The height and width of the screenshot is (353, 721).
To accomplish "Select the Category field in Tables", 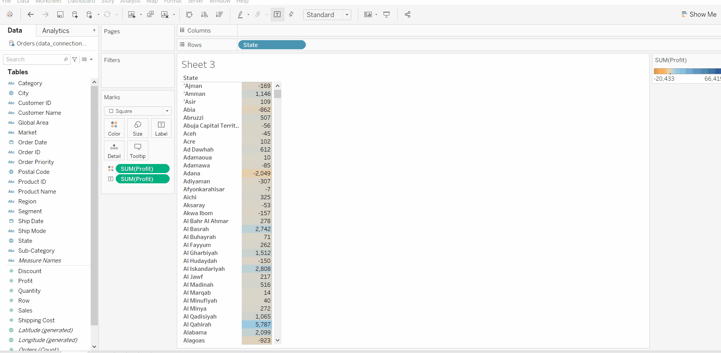I will [x=30, y=83].
